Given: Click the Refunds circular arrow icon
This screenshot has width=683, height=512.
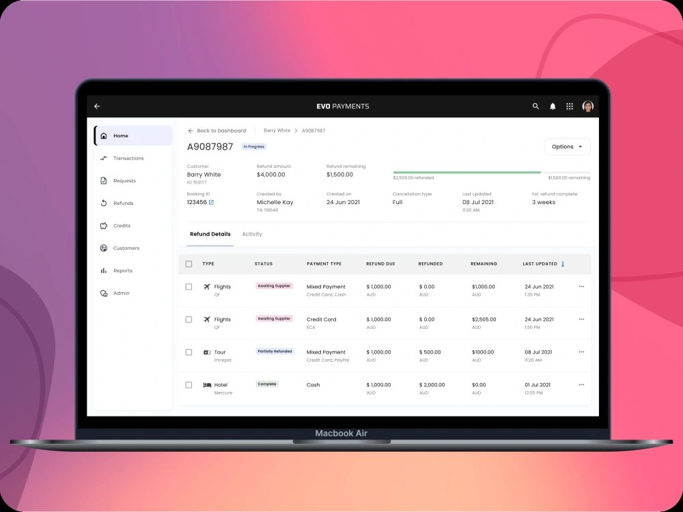Looking at the screenshot, I should coord(104,203).
